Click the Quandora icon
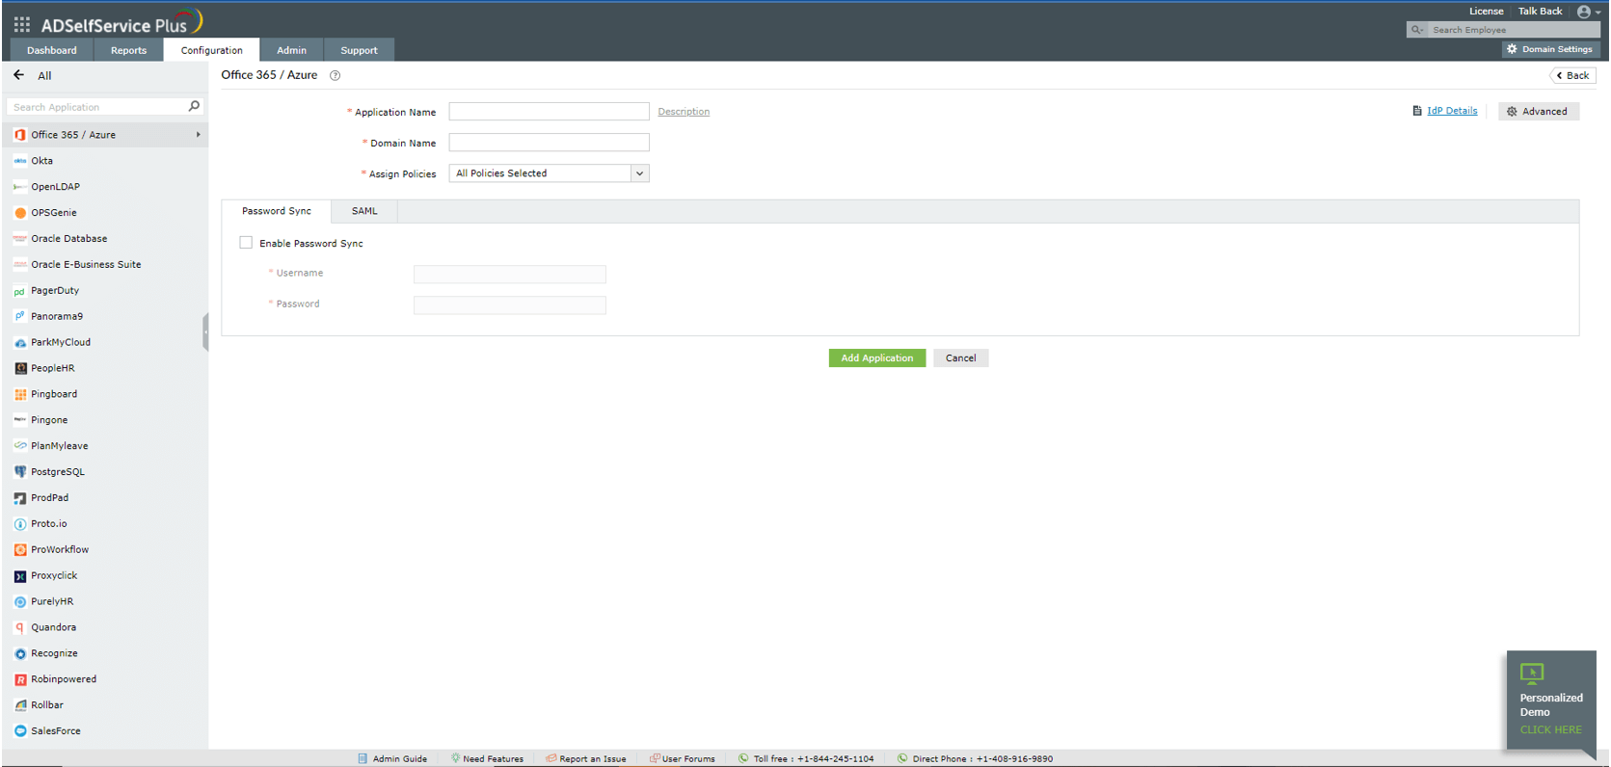Image resolution: width=1611 pixels, height=767 pixels. [20, 627]
